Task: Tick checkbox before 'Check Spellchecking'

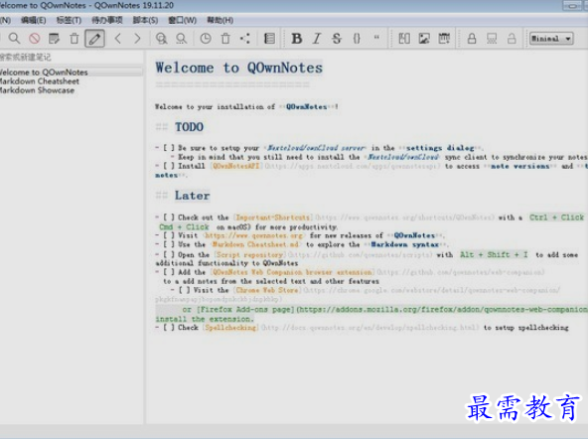Action: point(169,328)
